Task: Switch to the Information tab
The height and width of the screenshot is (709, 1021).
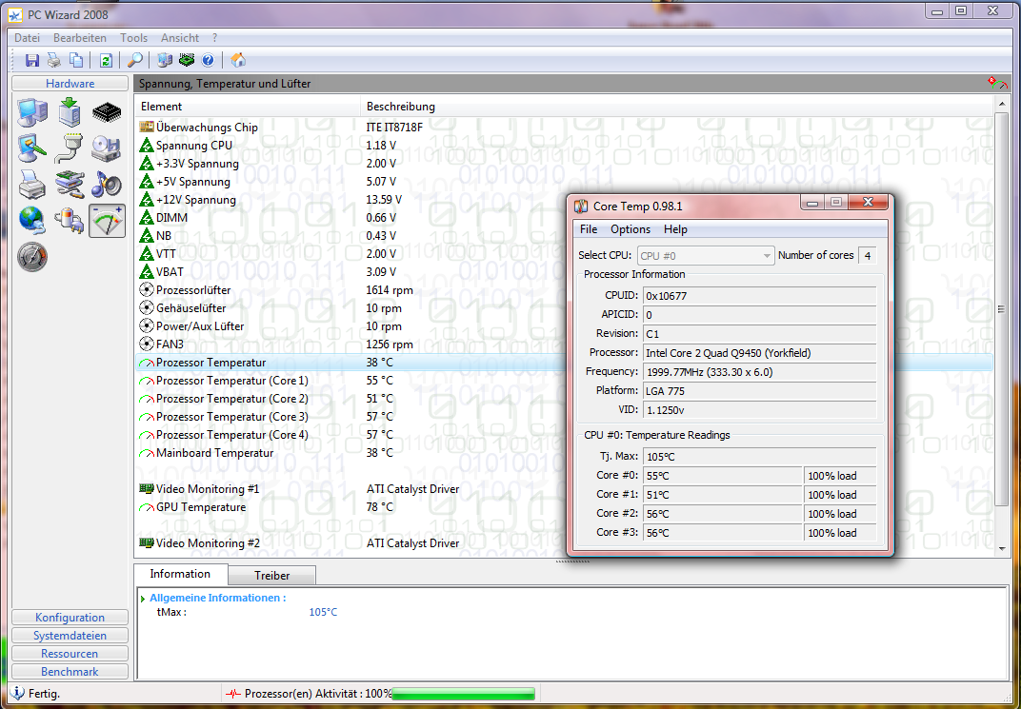Action: (180, 574)
